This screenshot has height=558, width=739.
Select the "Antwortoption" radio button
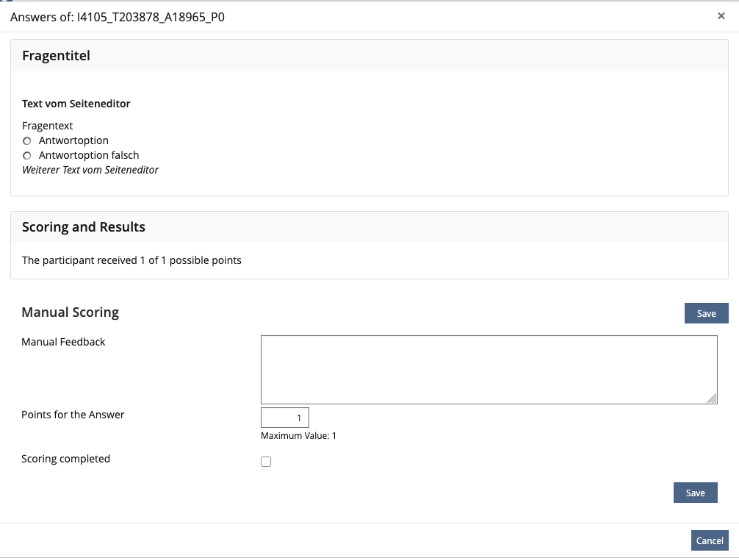click(26, 140)
